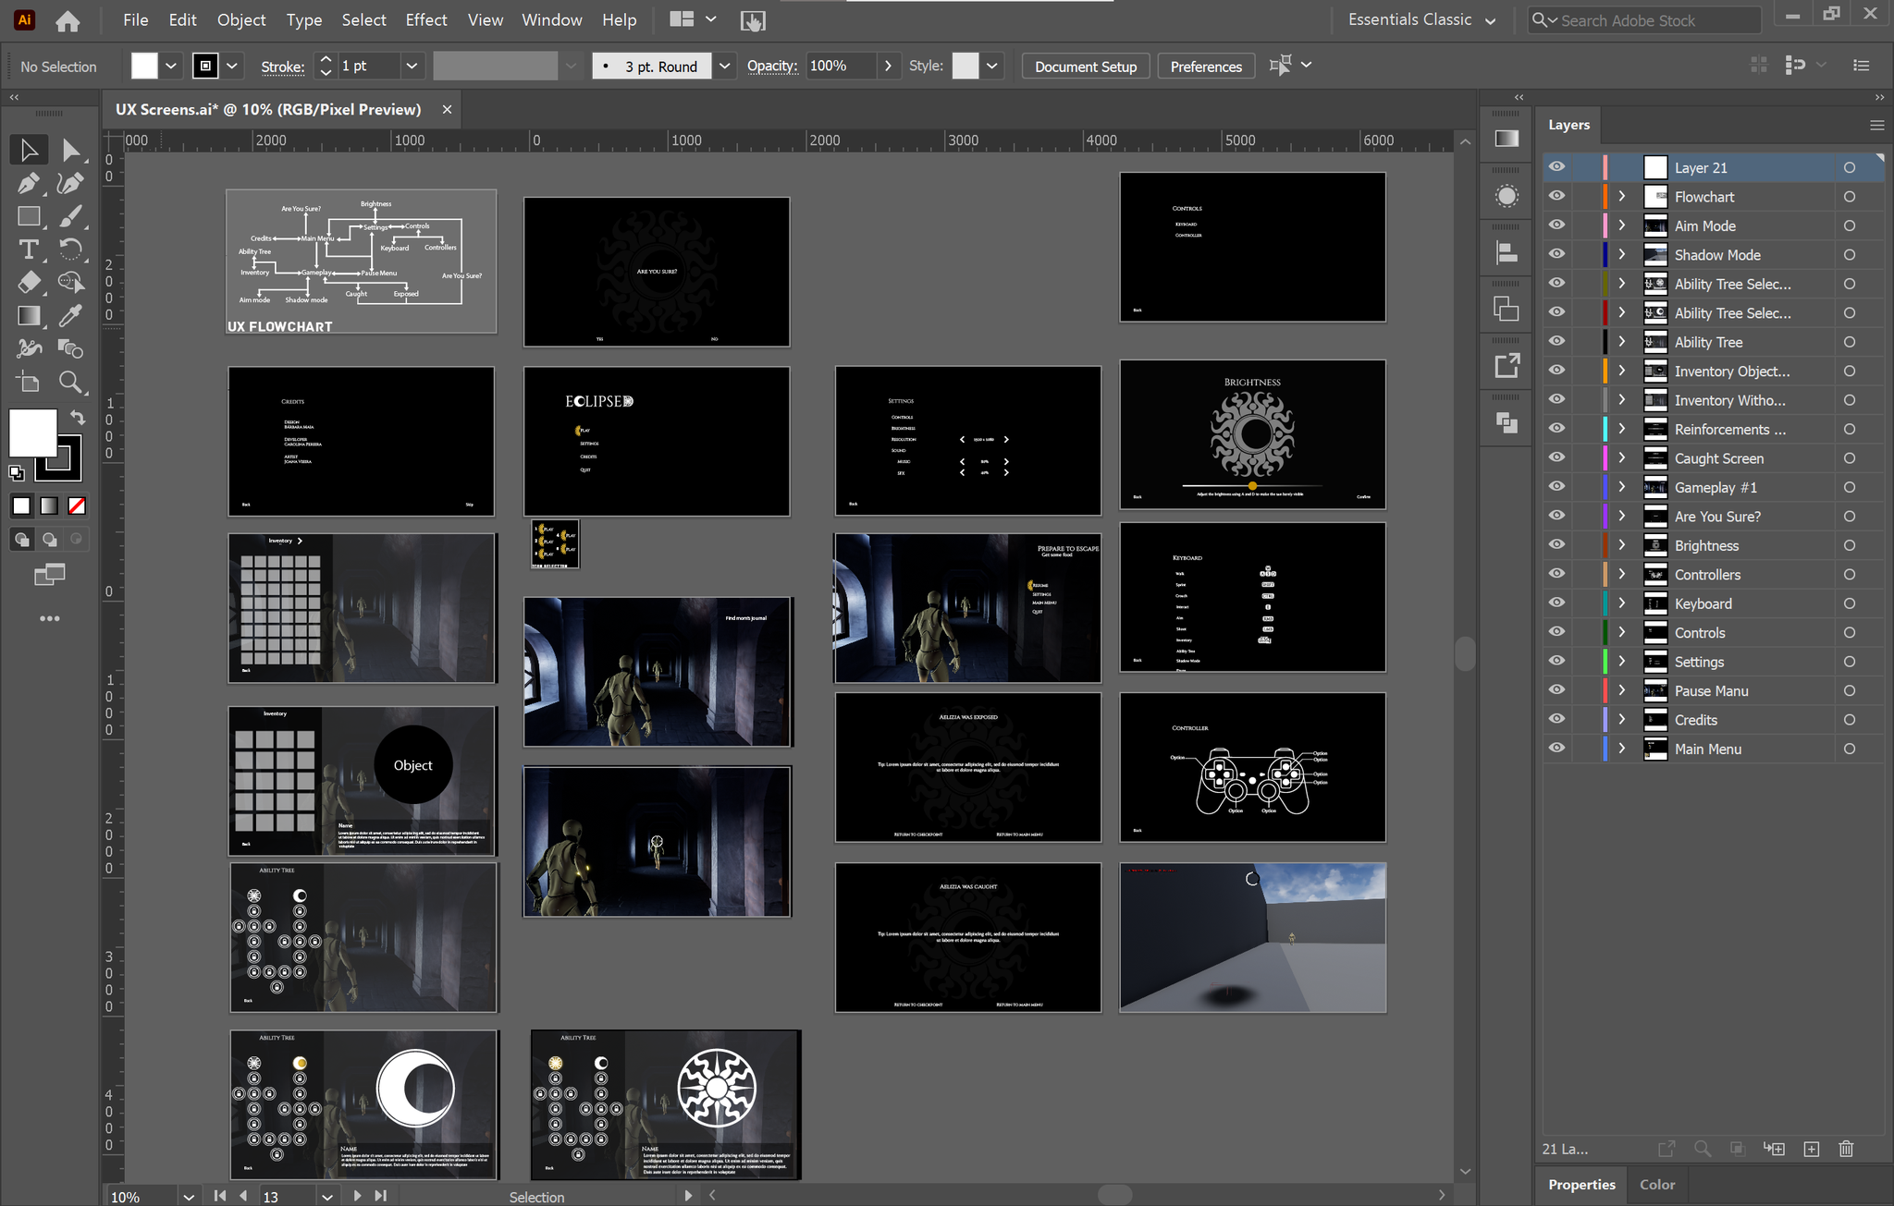Create new sublayer icon
Image resolution: width=1894 pixels, height=1206 pixels.
click(x=1774, y=1149)
